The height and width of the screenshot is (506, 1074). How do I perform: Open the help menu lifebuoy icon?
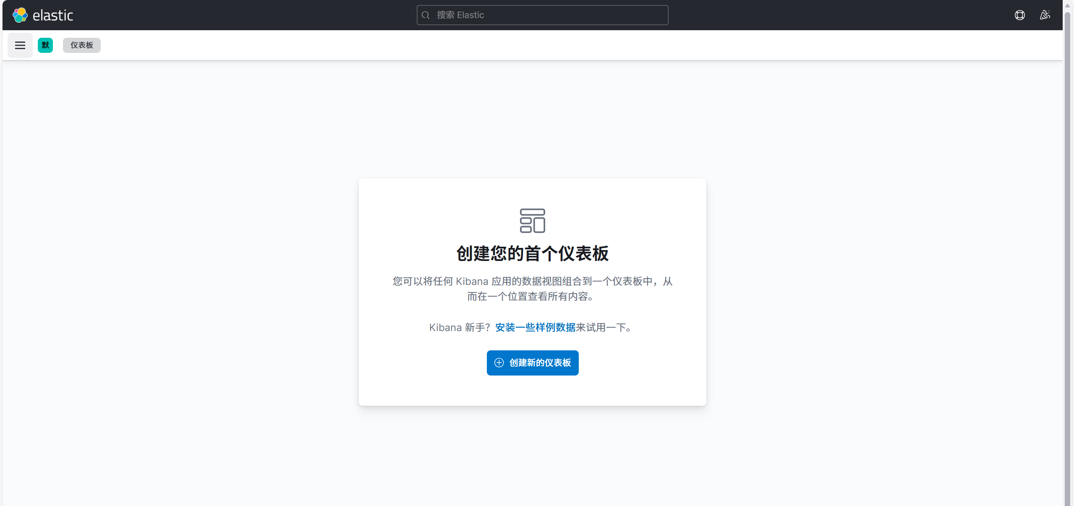1019,15
